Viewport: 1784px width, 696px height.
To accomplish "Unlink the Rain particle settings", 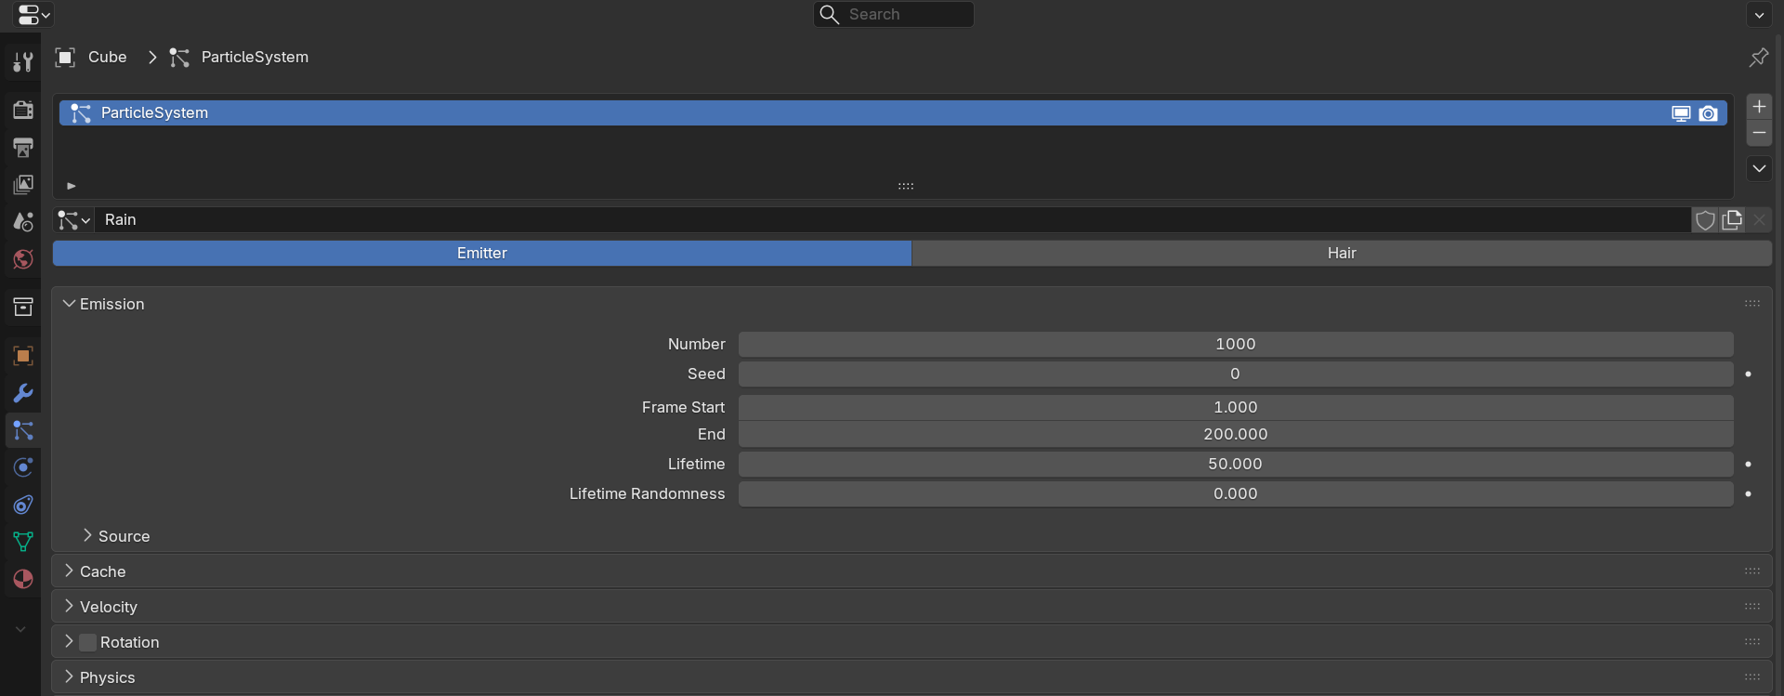I will click(x=1759, y=220).
